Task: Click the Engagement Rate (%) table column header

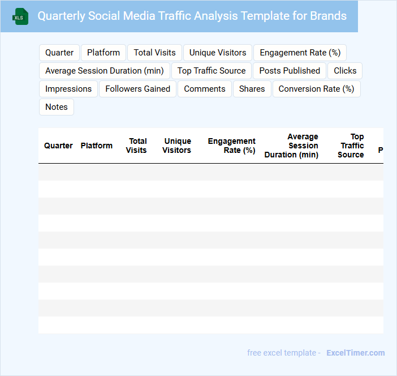Action: pos(231,146)
